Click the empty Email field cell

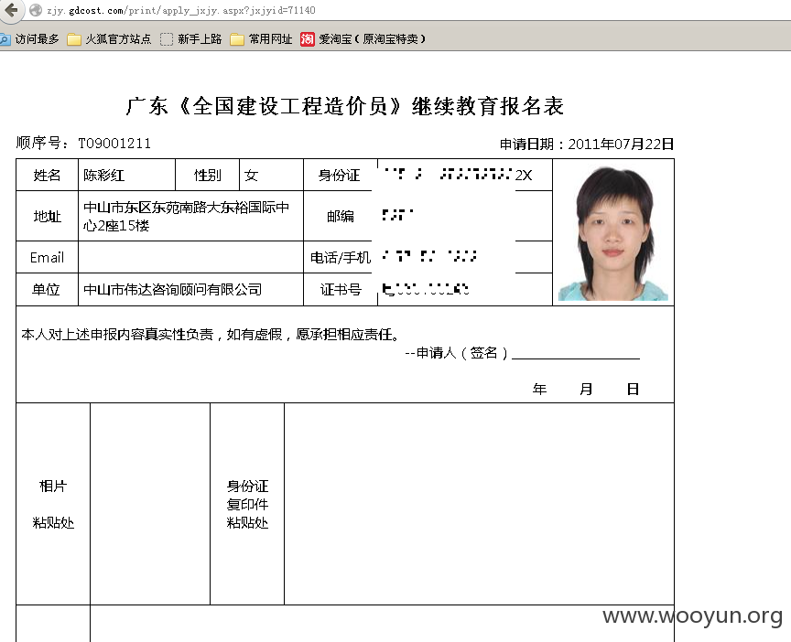click(190, 257)
